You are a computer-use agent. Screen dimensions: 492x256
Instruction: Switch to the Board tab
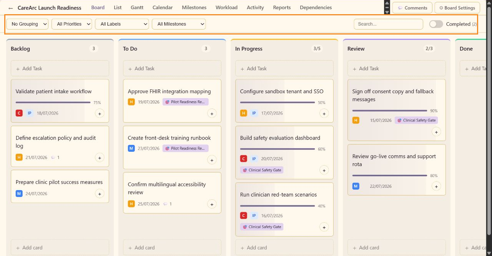click(98, 7)
